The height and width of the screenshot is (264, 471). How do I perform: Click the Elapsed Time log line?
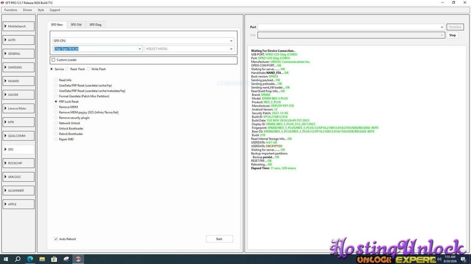tap(273, 168)
